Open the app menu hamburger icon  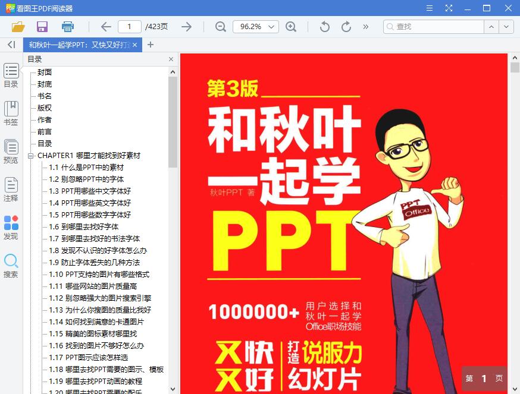click(430, 8)
